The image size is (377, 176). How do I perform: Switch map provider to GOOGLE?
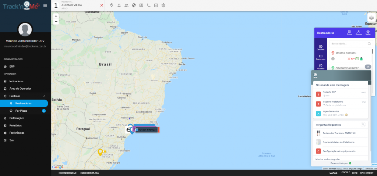point(346,173)
